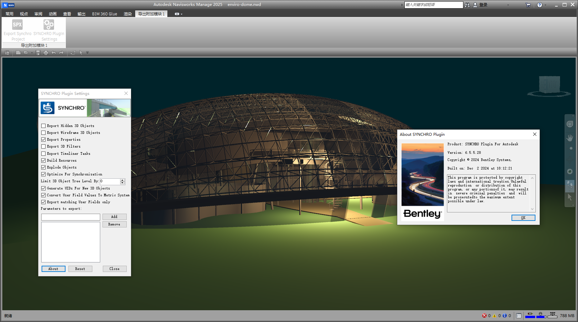Open the shopping cart icon
The height and width of the screenshot is (322, 578).
(x=528, y=5)
